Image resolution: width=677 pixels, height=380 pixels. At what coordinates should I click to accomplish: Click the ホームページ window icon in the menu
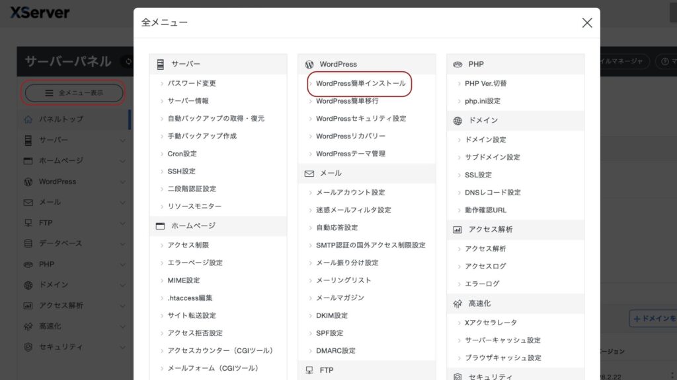click(160, 226)
